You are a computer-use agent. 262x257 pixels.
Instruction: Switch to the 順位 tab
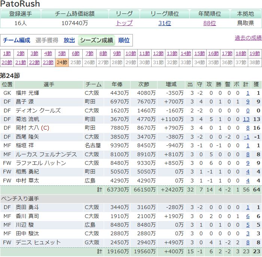[x=124, y=40]
